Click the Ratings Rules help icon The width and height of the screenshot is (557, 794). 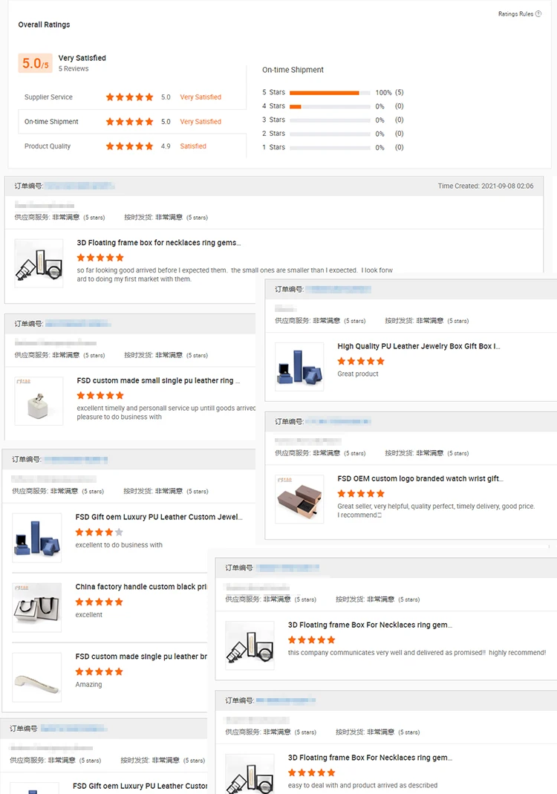538,13
